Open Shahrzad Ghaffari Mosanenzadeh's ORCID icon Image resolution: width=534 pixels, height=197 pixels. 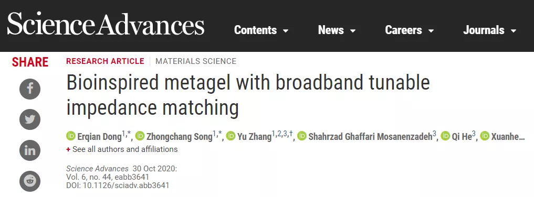[x=302, y=136]
